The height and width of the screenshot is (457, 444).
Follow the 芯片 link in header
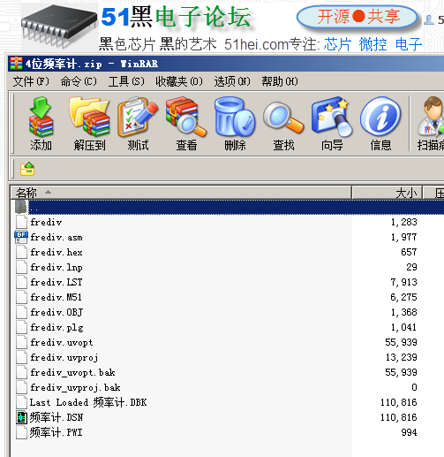click(337, 45)
